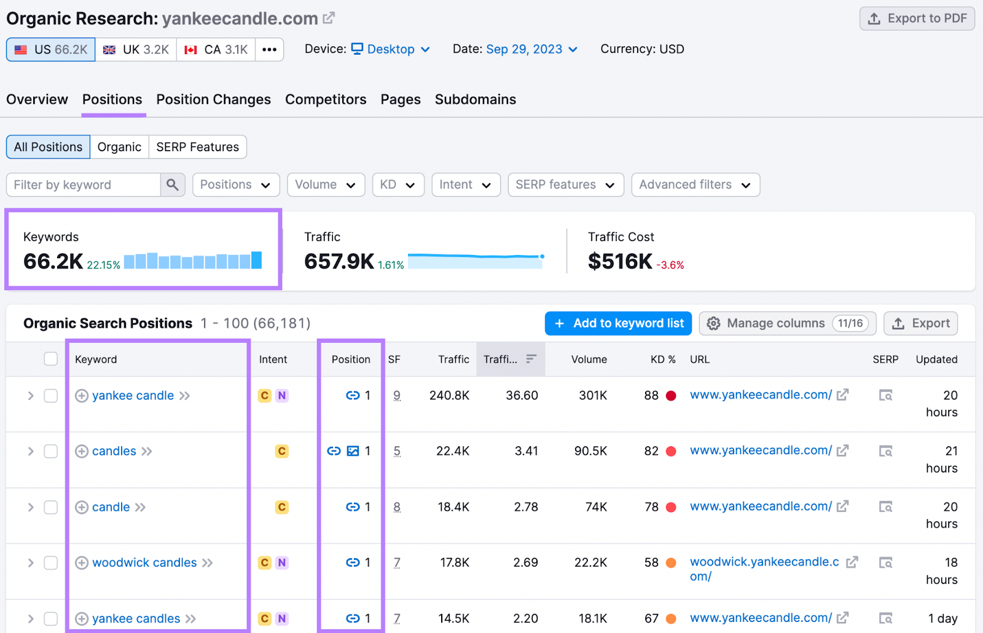Open the Device Desktop dropdown
983x633 pixels.
tap(391, 49)
